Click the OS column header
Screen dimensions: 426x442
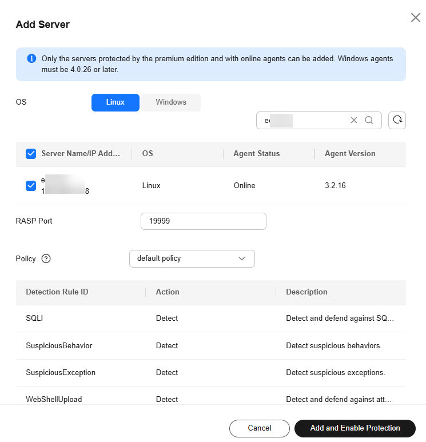click(148, 154)
